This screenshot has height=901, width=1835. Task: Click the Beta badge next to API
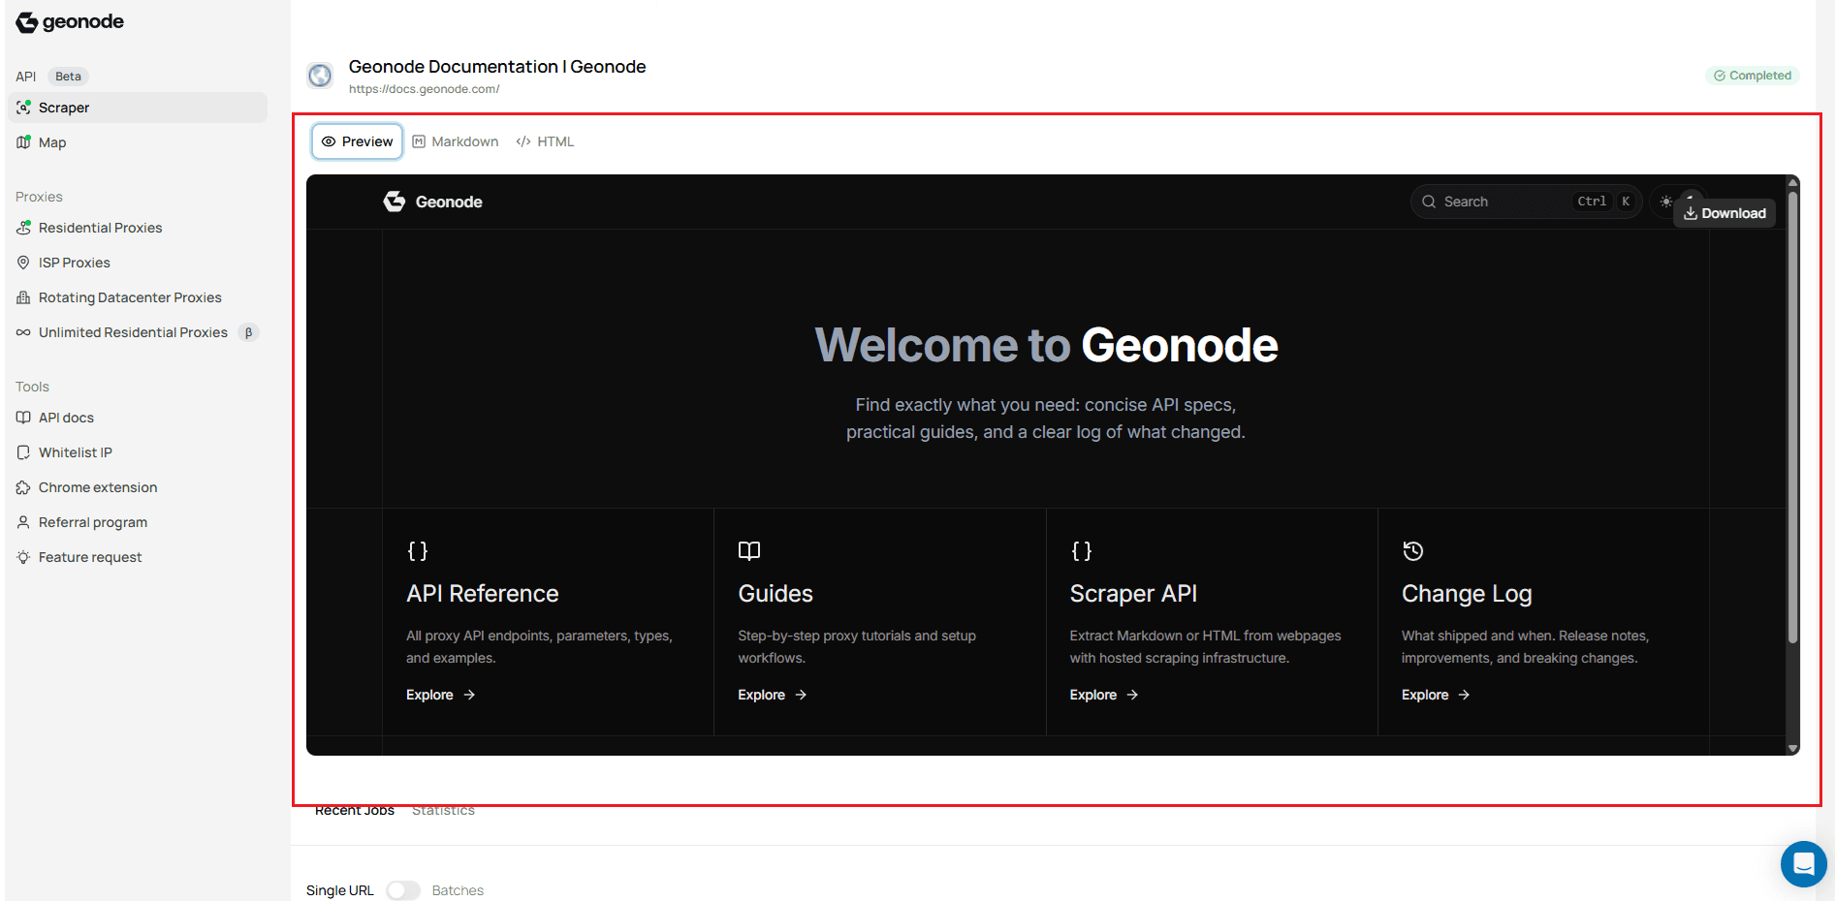pos(68,77)
